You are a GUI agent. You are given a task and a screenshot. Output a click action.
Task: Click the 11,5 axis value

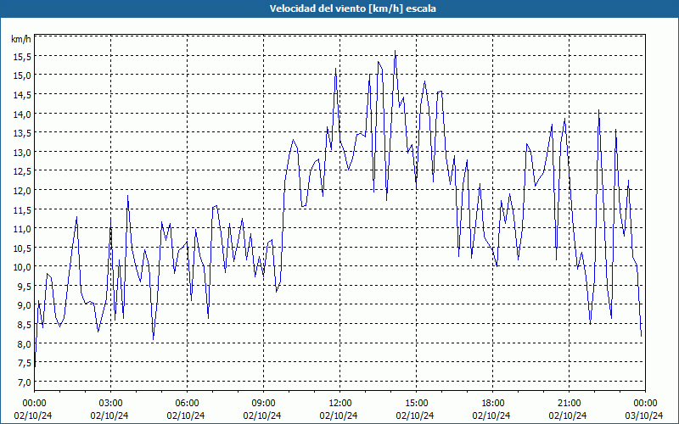point(23,209)
